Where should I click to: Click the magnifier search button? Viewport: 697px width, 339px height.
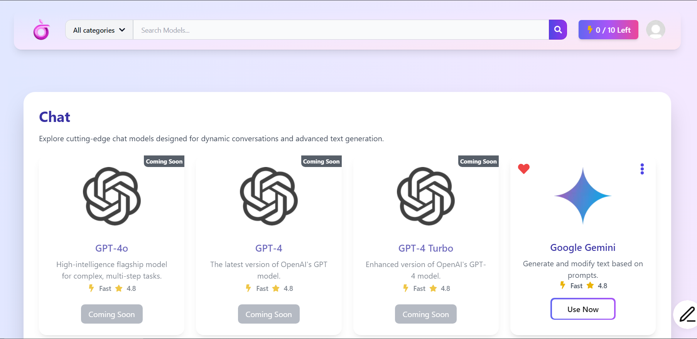click(x=558, y=30)
